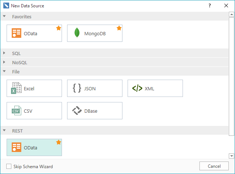The image size is (235, 174).
Task: Click the Cancel button
Action: 214,166
